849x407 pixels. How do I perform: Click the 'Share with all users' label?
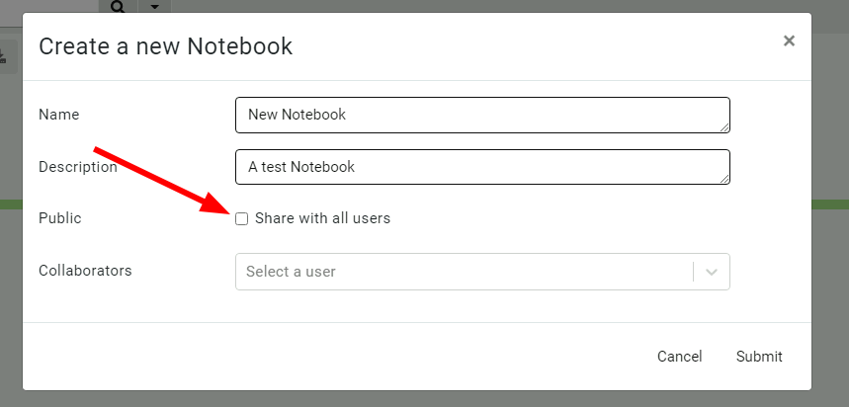322,218
